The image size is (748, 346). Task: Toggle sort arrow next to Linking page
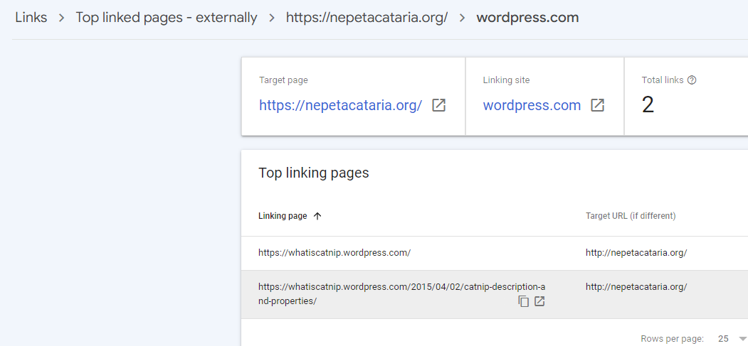click(317, 216)
